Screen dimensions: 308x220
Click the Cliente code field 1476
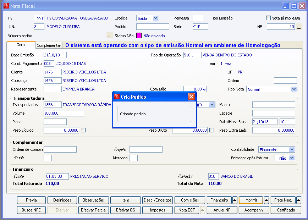coord(53,72)
